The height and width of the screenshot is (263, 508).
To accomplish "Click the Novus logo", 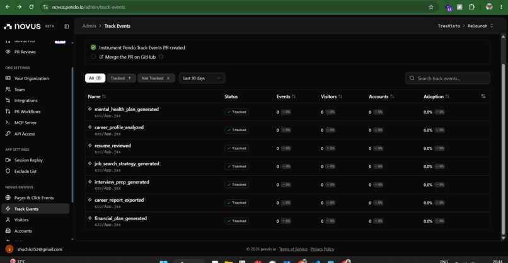I will click(x=22, y=26).
